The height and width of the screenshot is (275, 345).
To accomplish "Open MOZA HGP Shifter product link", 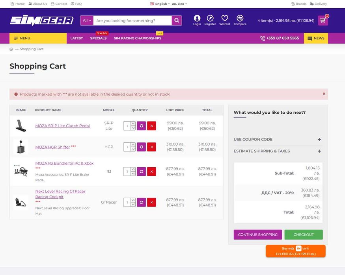I will [52, 147].
